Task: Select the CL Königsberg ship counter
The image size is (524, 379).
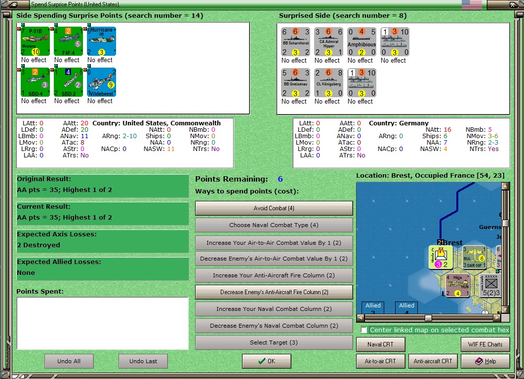Action: coord(328,83)
